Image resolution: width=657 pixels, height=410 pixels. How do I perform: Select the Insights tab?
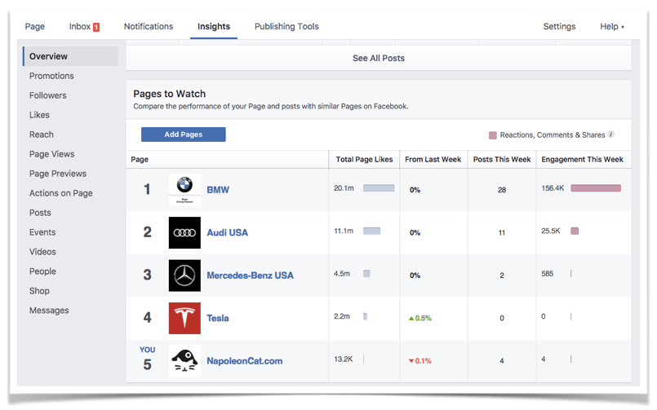214,26
